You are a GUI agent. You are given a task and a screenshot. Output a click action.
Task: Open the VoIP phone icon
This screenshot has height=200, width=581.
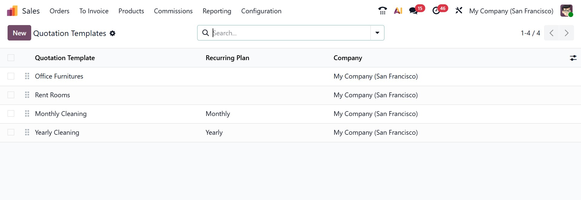382,11
